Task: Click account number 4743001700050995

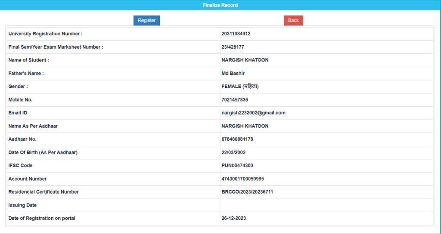Action: tap(242, 179)
